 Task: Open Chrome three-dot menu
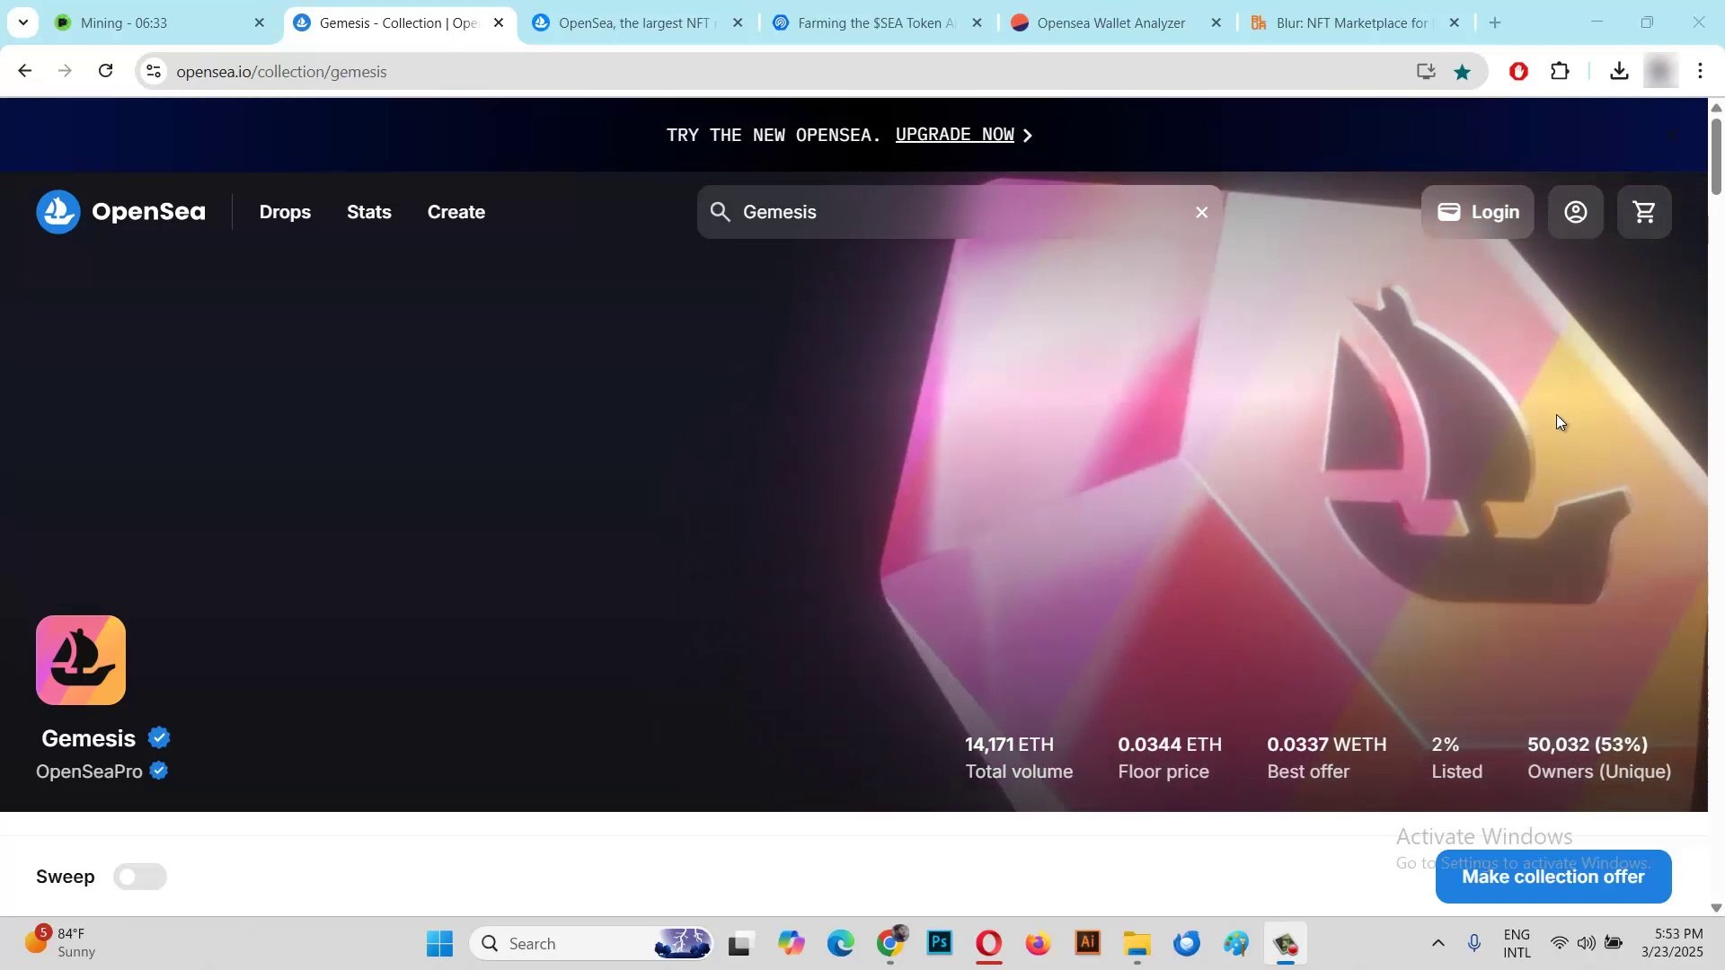tap(1700, 71)
